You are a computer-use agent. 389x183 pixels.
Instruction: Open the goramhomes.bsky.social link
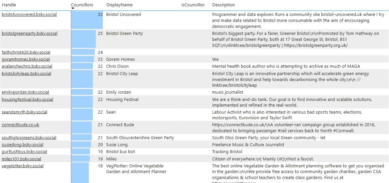click(26, 59)
